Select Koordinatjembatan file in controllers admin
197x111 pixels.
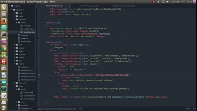pyautogui.click(x=29, y=32)
